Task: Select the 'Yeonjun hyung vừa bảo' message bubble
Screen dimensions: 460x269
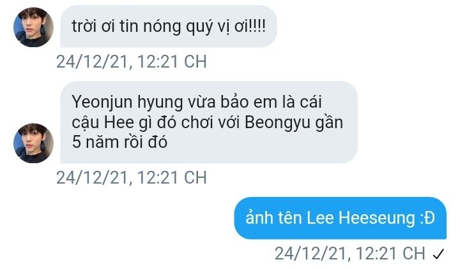Action: (x=209, y=122)
